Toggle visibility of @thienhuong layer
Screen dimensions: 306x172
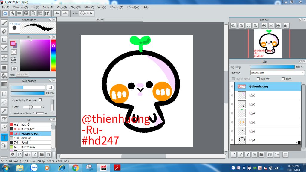pos(232,86)
